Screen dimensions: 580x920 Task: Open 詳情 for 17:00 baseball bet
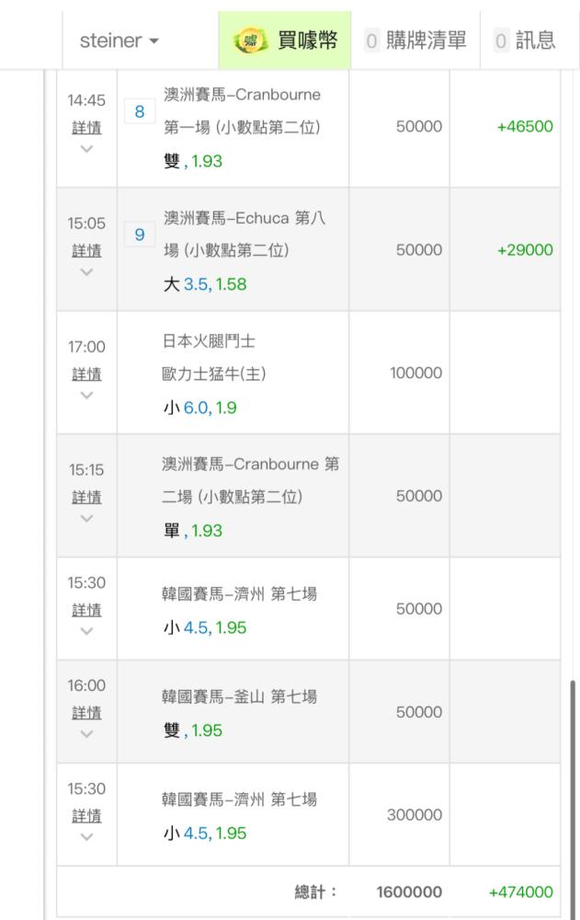pos(86,374)
